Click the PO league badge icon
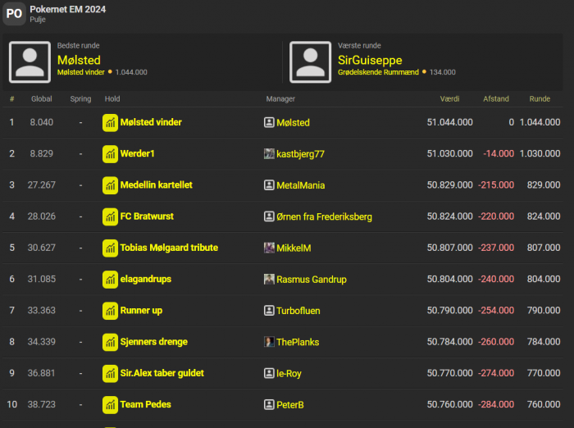 click(x=14, y=14)
